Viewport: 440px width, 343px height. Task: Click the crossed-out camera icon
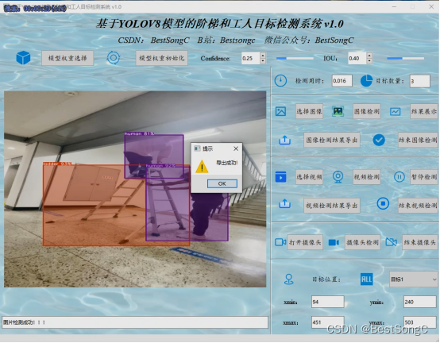(x=392, y=241)
